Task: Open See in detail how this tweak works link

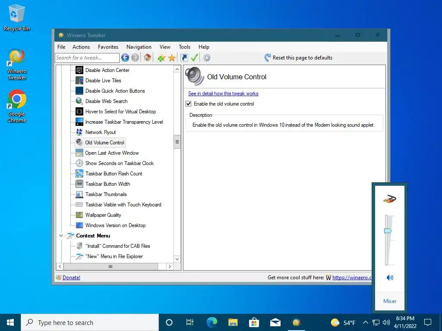Action: pos(223,94)
